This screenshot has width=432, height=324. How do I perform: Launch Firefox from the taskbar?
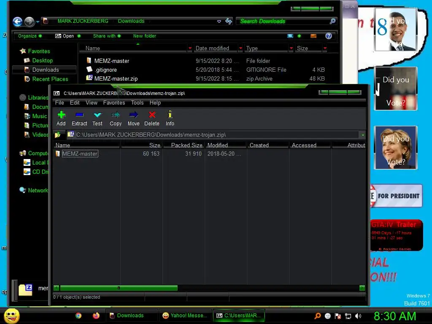coord(96,316)
